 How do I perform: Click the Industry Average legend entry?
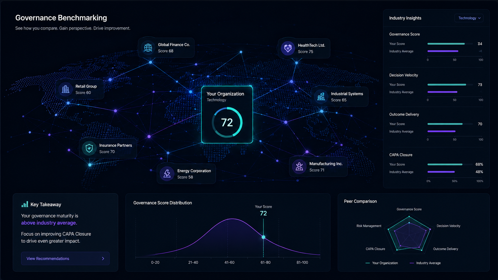pyautogui.click(x=425, y=263)
